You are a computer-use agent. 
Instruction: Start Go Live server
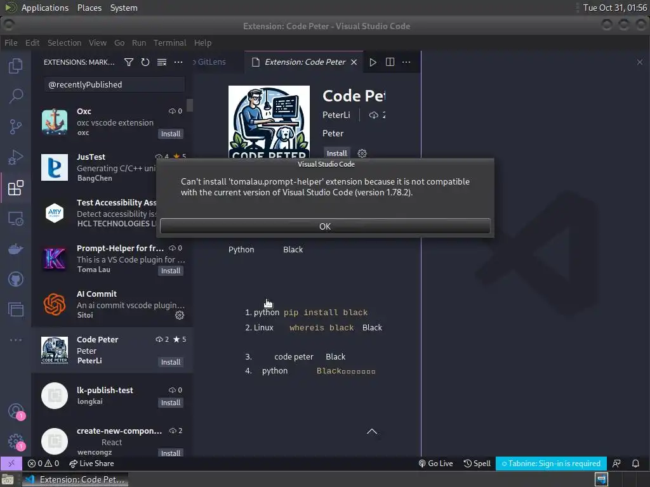[435, 464]
